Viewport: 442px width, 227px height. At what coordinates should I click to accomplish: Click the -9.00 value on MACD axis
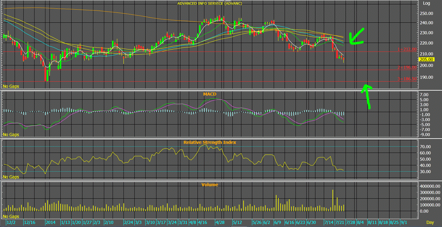point(425,135)
